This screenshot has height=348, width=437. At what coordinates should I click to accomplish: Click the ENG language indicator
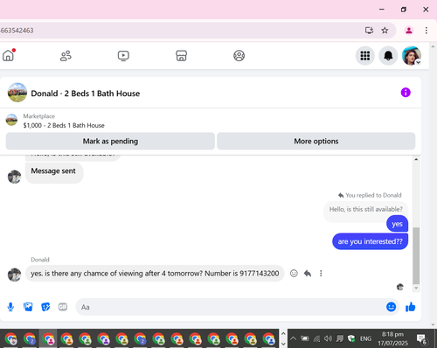pyautogui.click(x=365, y=338)
